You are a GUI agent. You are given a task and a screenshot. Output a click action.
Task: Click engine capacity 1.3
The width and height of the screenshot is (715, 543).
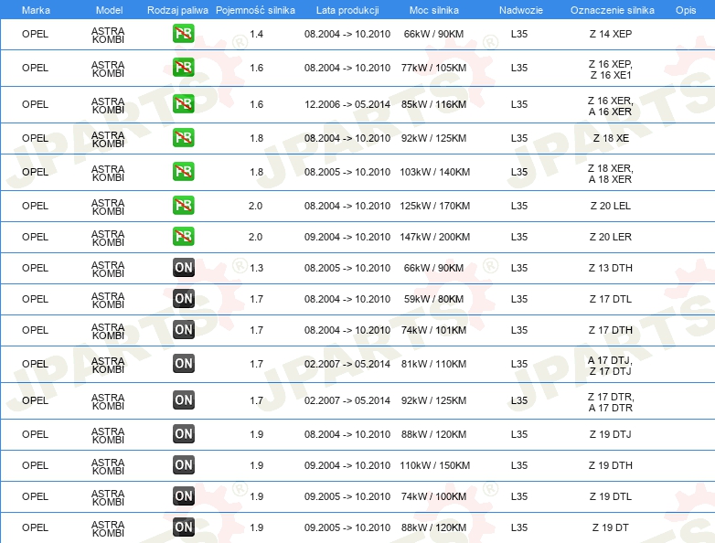pos(256,268)
